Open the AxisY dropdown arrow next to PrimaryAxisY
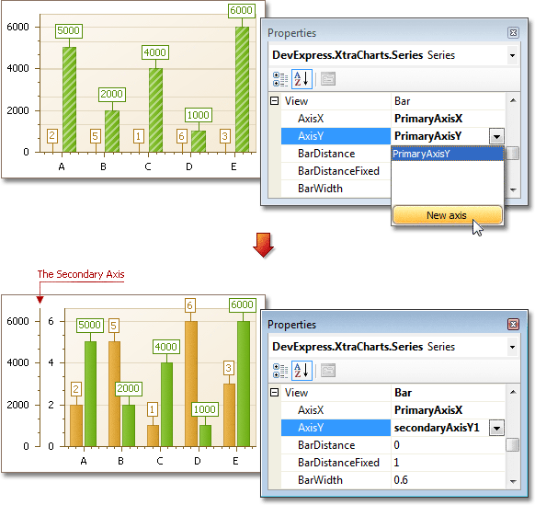The image size is (535, 505). pos(496,136)
